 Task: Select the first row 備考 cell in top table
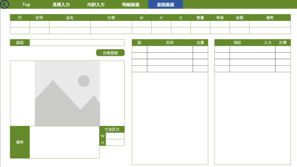point(270,24)
